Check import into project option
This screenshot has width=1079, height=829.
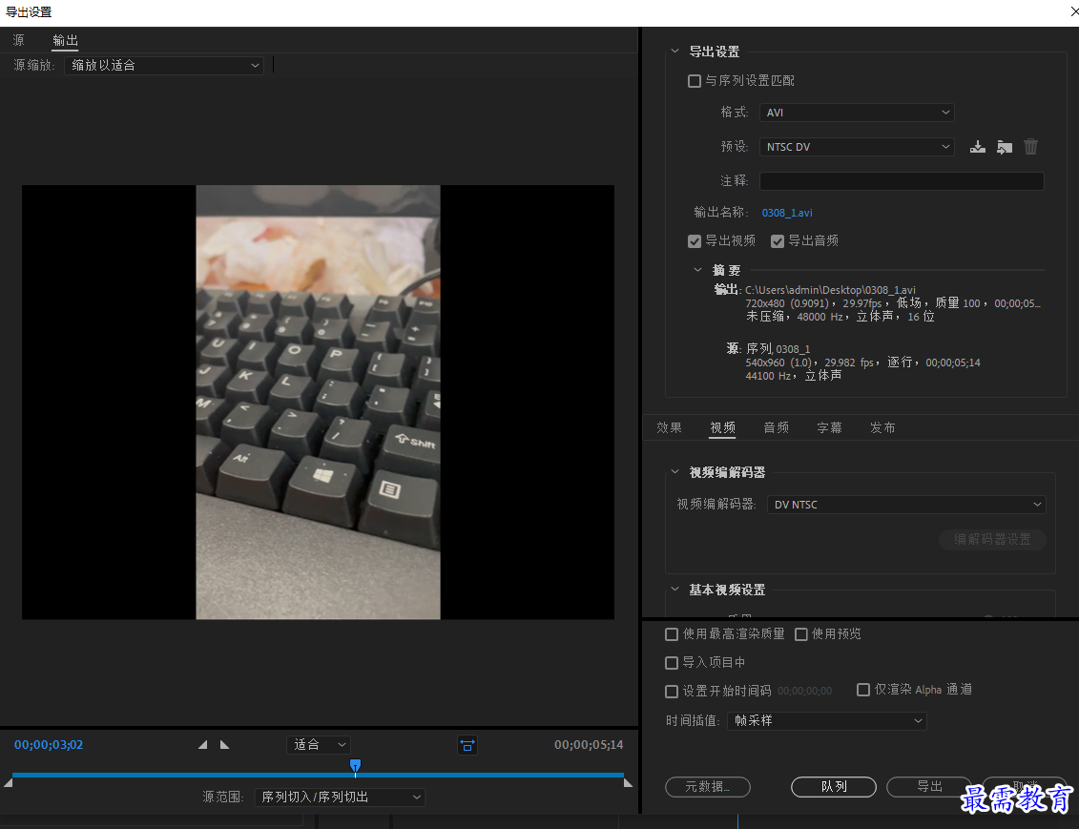(x=672, y=662)
